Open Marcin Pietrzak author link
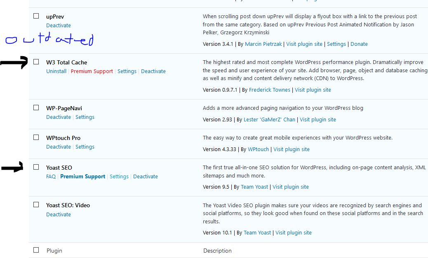 click(263, 44)
